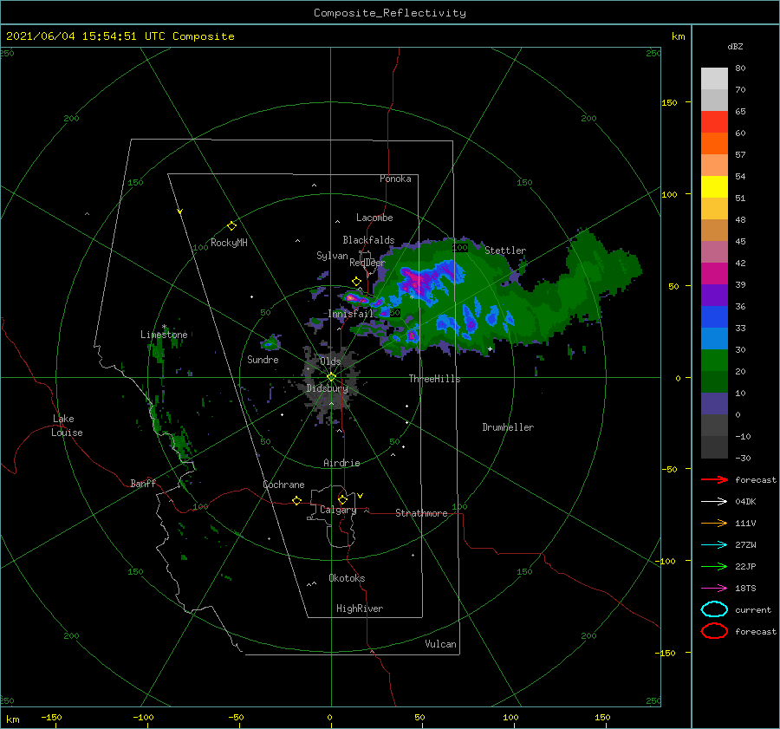Click the Limestone label
Image resolution: width=780 pixels, height=729 pixels.
164,335
